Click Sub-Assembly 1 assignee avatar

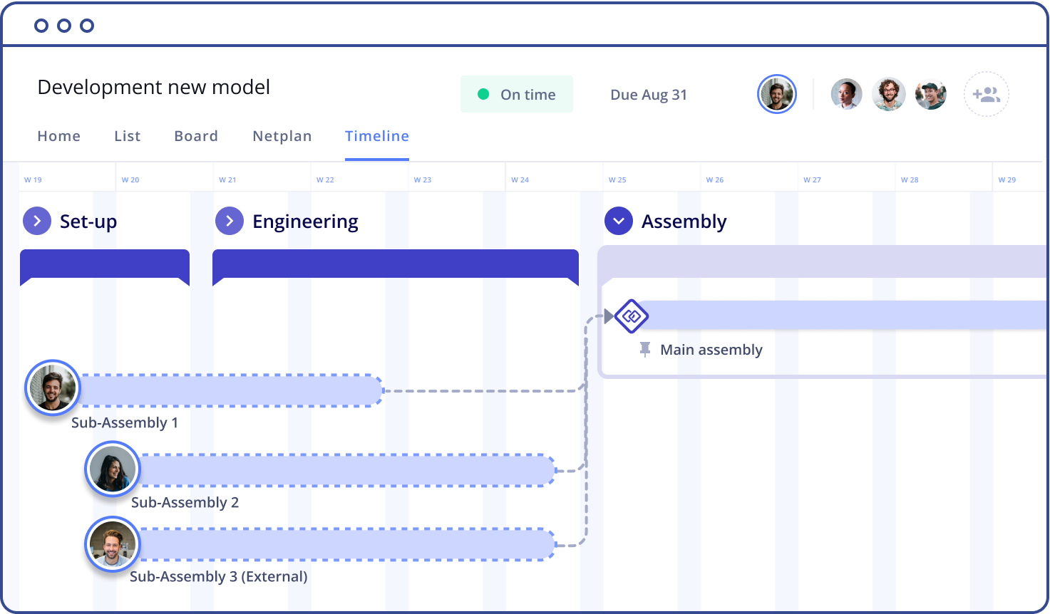(x=53, y=389)
